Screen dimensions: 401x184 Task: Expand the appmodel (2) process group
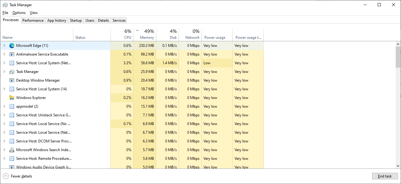pyautogui.click(x=4, y=106)
